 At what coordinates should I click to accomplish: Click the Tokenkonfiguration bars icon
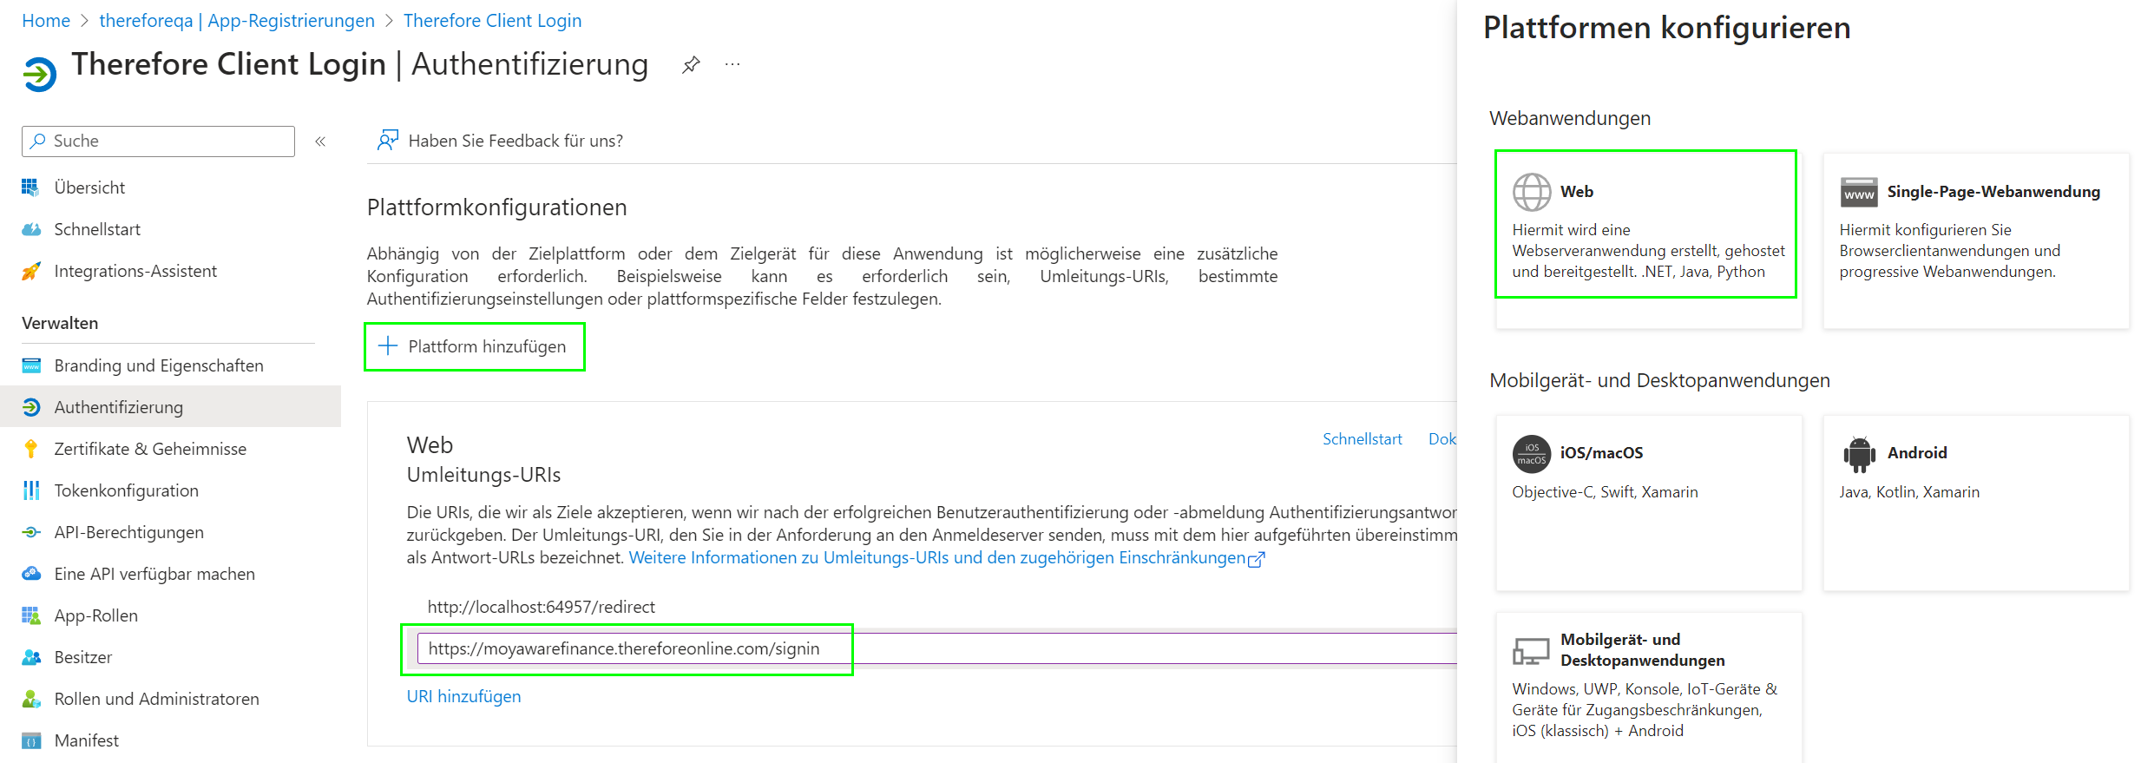click(x=30, y=490)
